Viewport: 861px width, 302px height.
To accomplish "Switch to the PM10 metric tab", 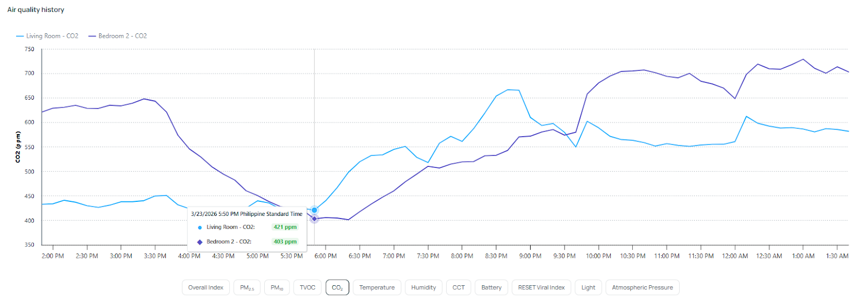I will 277,287.
